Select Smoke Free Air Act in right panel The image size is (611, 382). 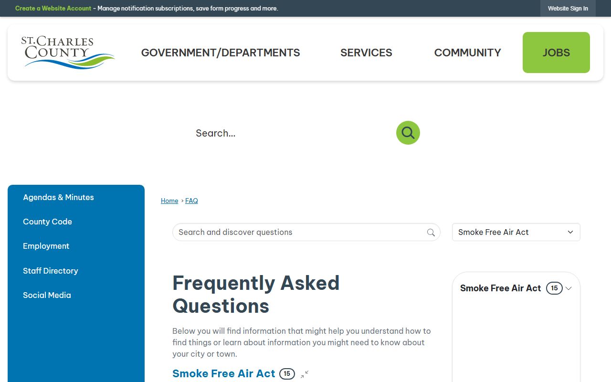pos(501,288)
